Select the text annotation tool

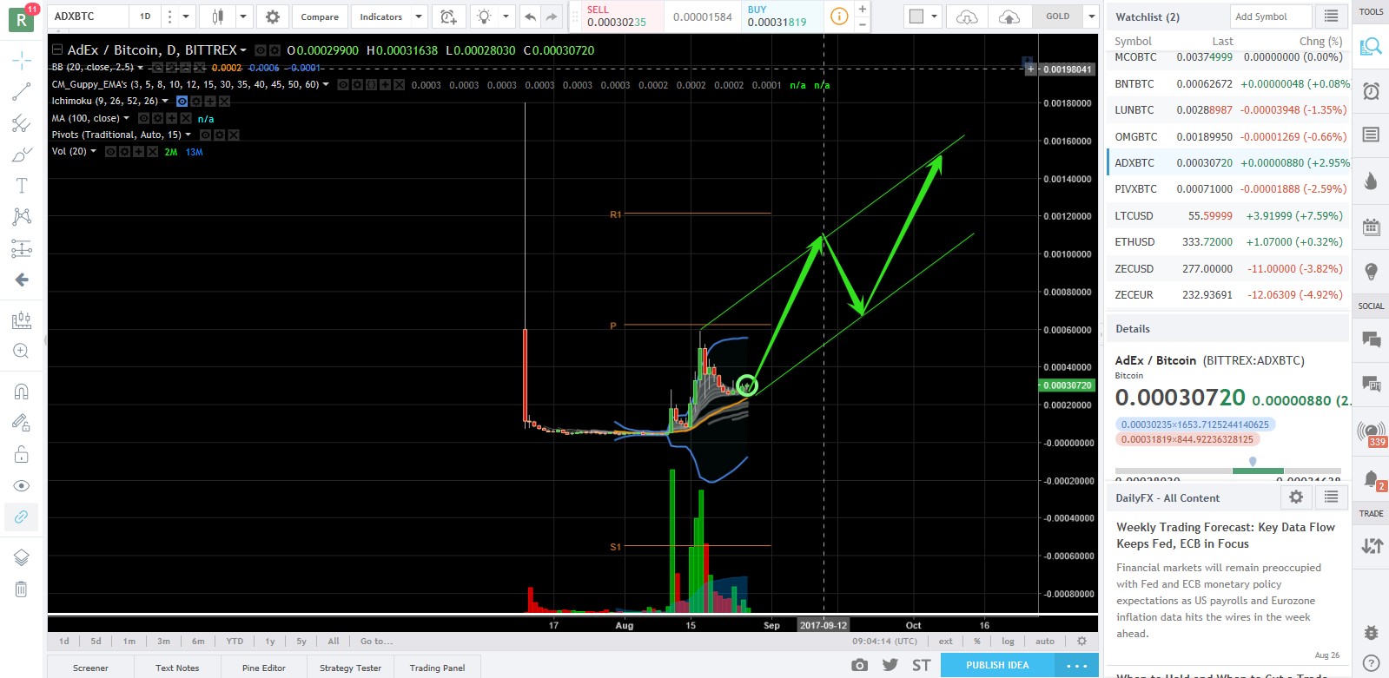[22, 186]
